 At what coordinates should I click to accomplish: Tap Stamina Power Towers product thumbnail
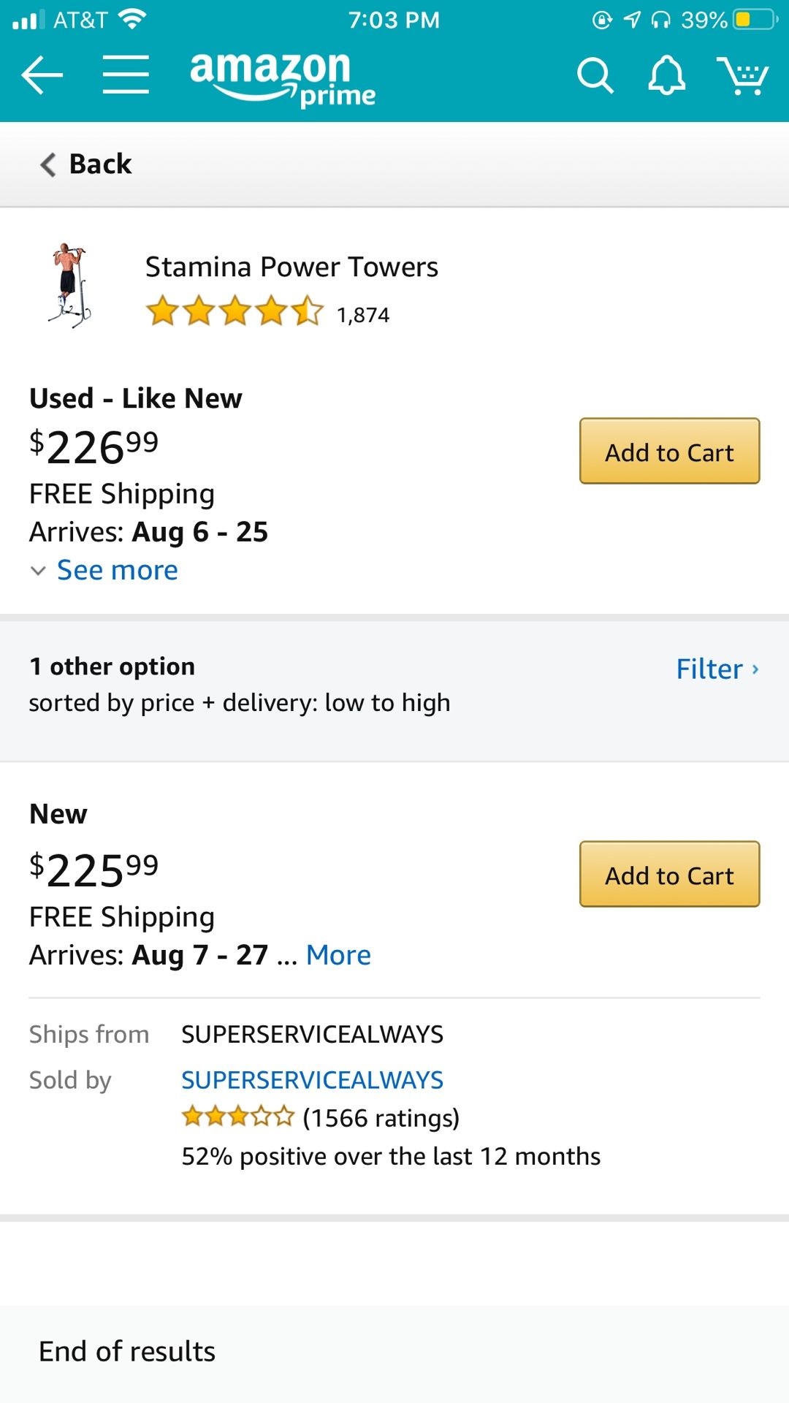pos(69,285)
